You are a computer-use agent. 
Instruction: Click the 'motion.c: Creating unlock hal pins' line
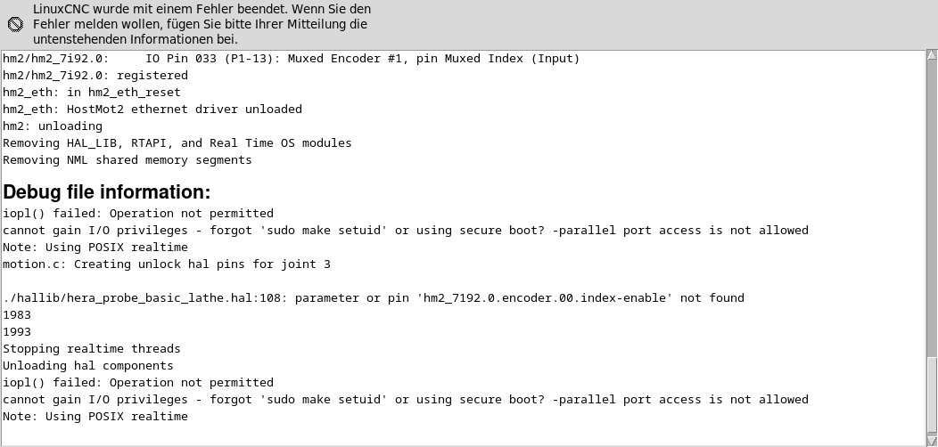pyautogui.click(x=167, y=264)
